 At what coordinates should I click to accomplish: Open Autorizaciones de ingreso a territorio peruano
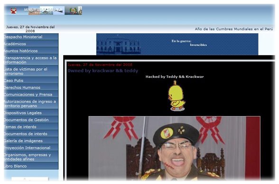[x=31, y=103]
